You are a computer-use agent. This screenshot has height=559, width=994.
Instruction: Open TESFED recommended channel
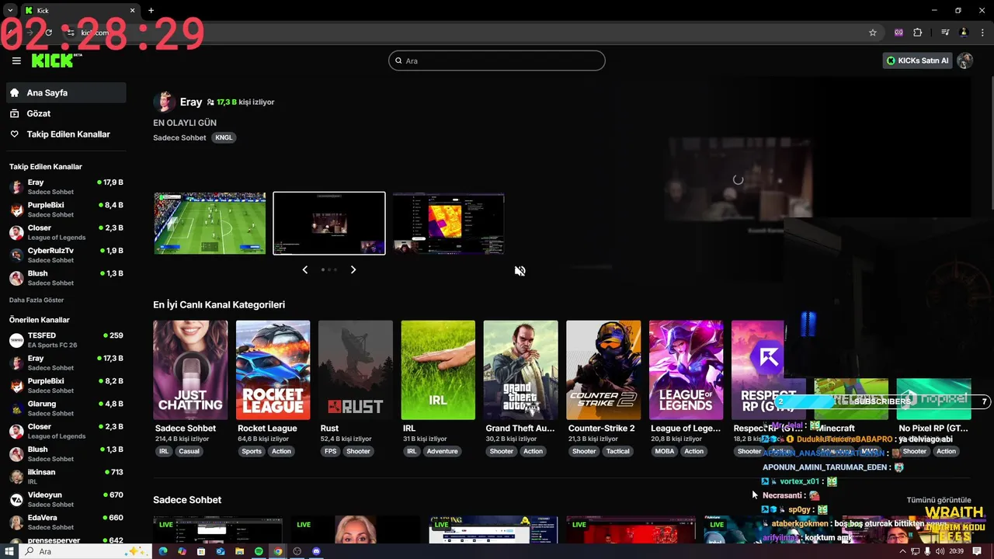pyautogui.click(x=66, y=339)
